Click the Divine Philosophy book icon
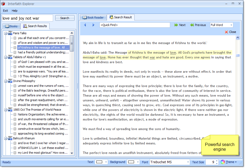This screenshot has height=168, width=245. click(x=10, y=81)
